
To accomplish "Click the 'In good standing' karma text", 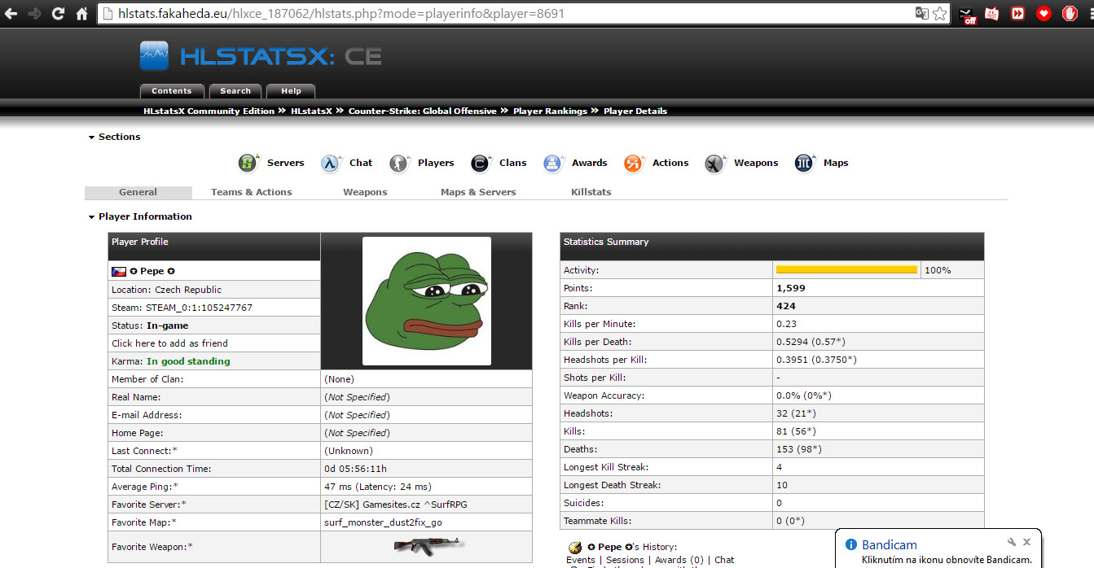I will tap(188, 361).
